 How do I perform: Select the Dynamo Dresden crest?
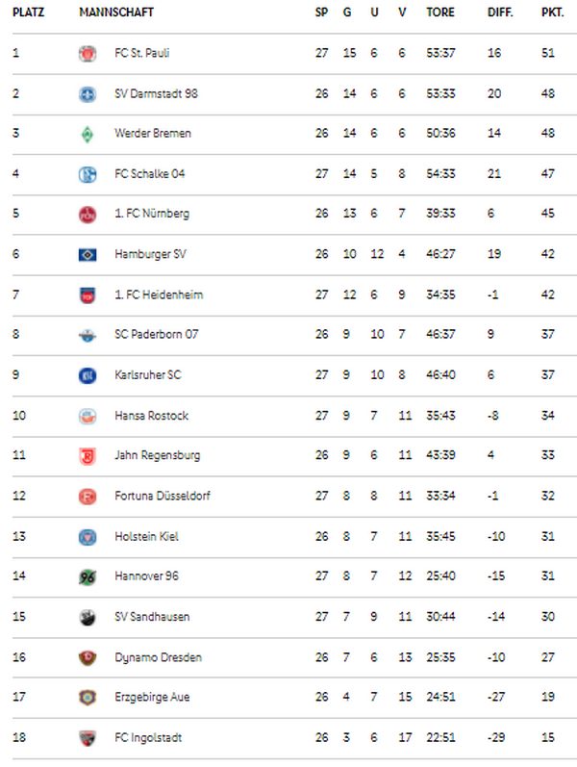point(88,657)
